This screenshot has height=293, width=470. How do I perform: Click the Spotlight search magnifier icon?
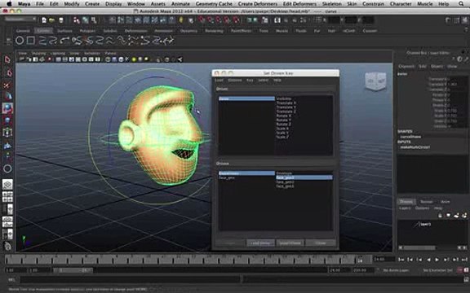pos(461,4)
